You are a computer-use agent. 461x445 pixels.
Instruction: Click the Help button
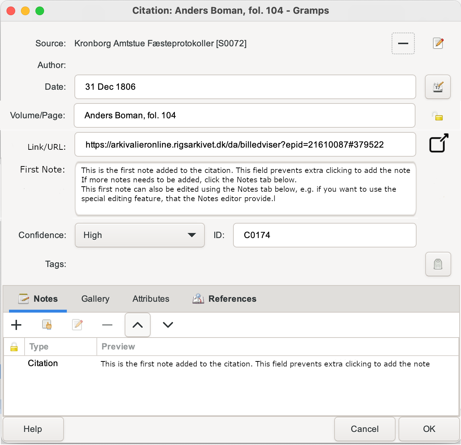pos(33,429)
